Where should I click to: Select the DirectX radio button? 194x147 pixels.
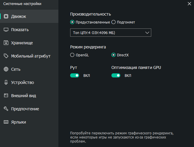click(x=114, y=55)
